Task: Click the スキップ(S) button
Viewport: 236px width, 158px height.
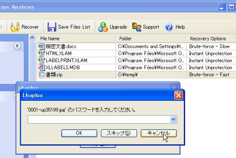Action: 119,133
